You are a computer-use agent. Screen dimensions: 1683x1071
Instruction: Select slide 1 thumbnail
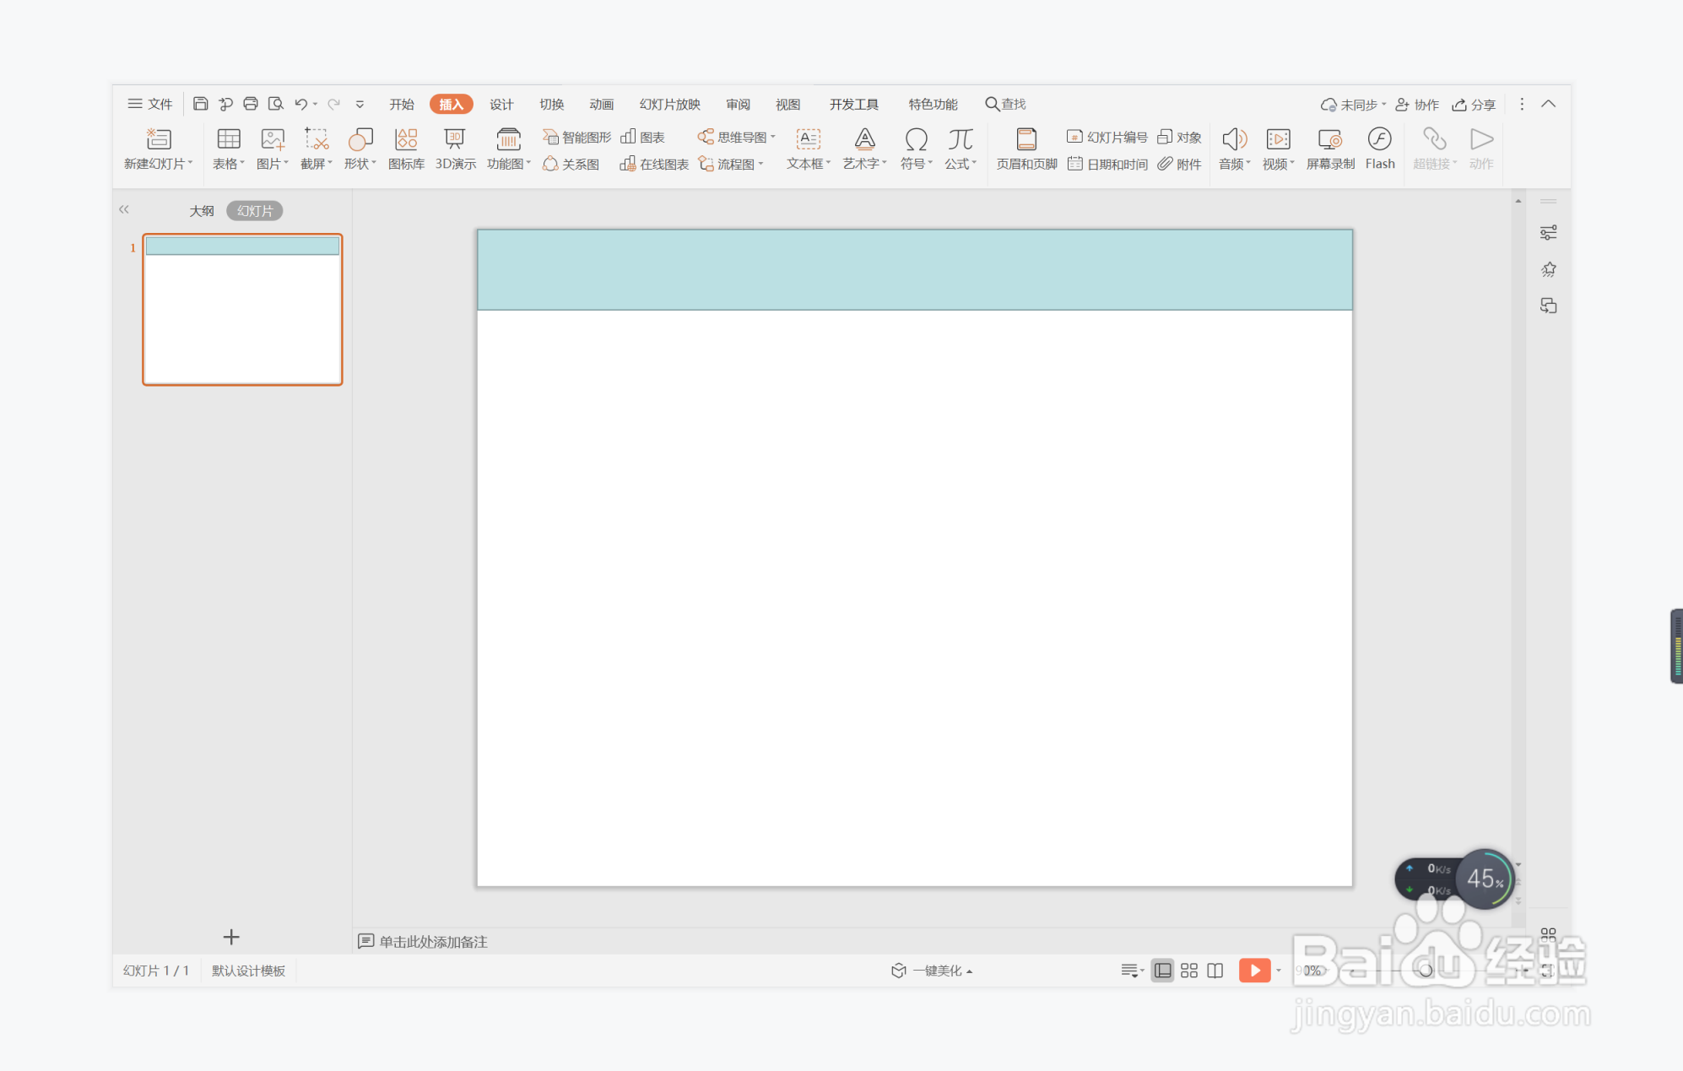point(242,310)
